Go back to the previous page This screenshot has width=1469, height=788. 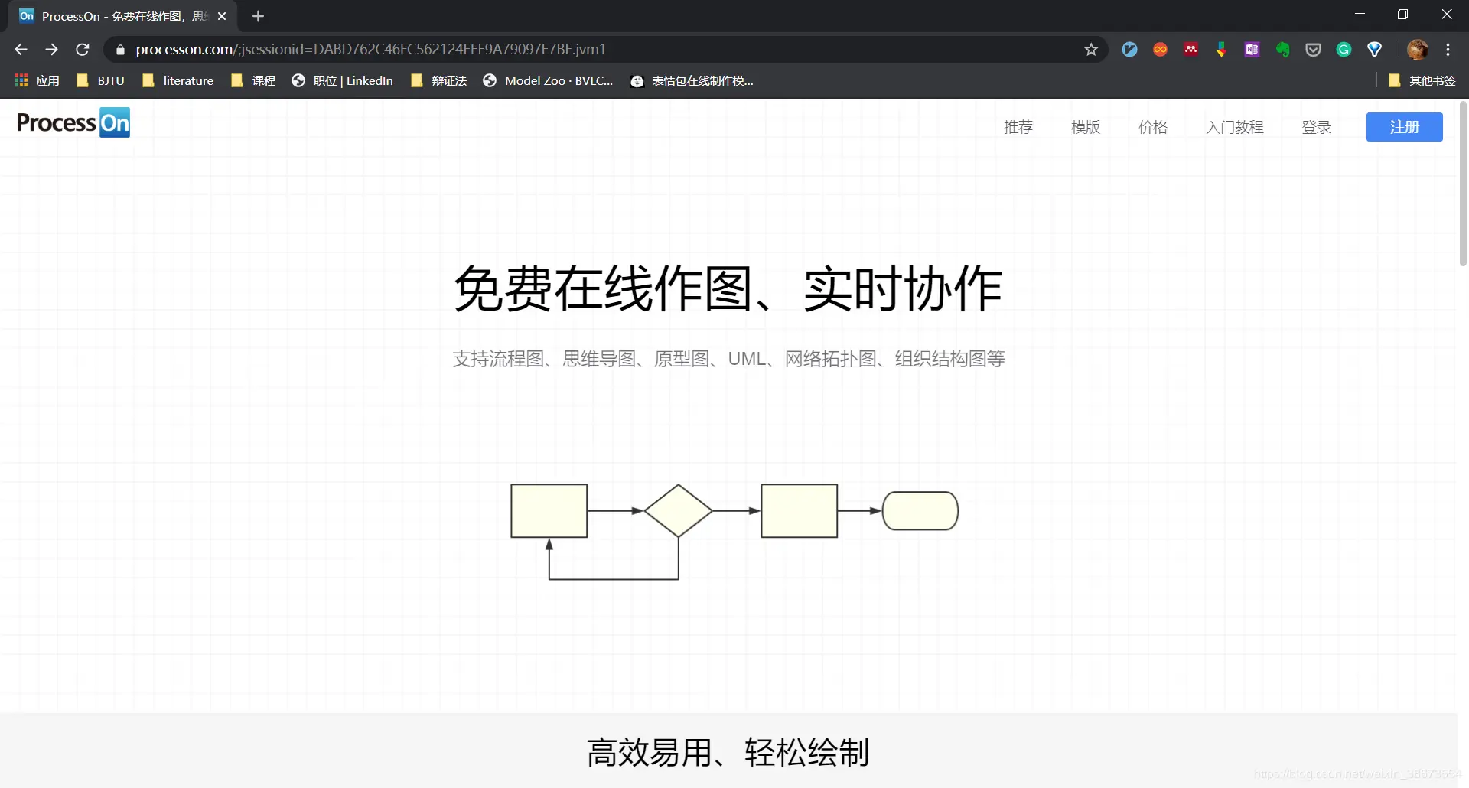point(20,49)
